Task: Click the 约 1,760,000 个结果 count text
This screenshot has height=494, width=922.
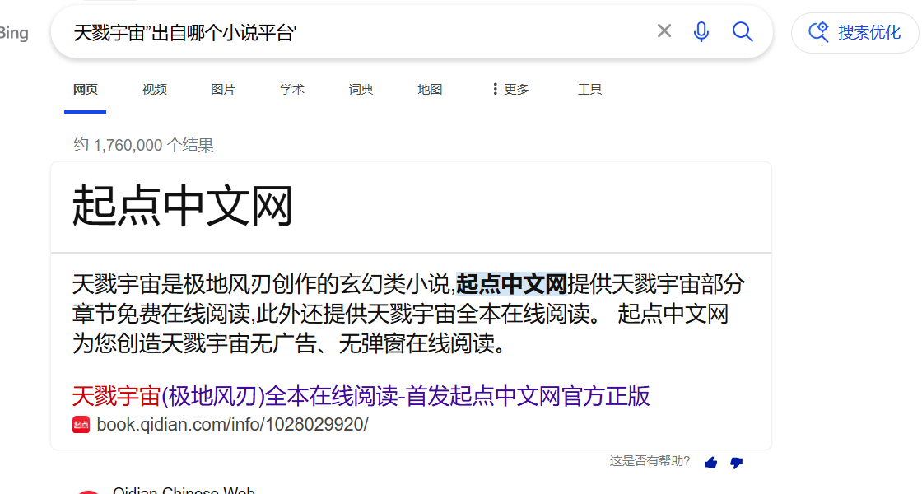Action: 143,145
